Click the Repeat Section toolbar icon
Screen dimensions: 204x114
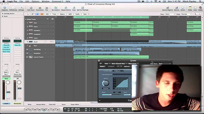click(66, 8)
